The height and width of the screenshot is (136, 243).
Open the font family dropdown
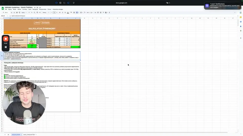[x=46, y=13]
